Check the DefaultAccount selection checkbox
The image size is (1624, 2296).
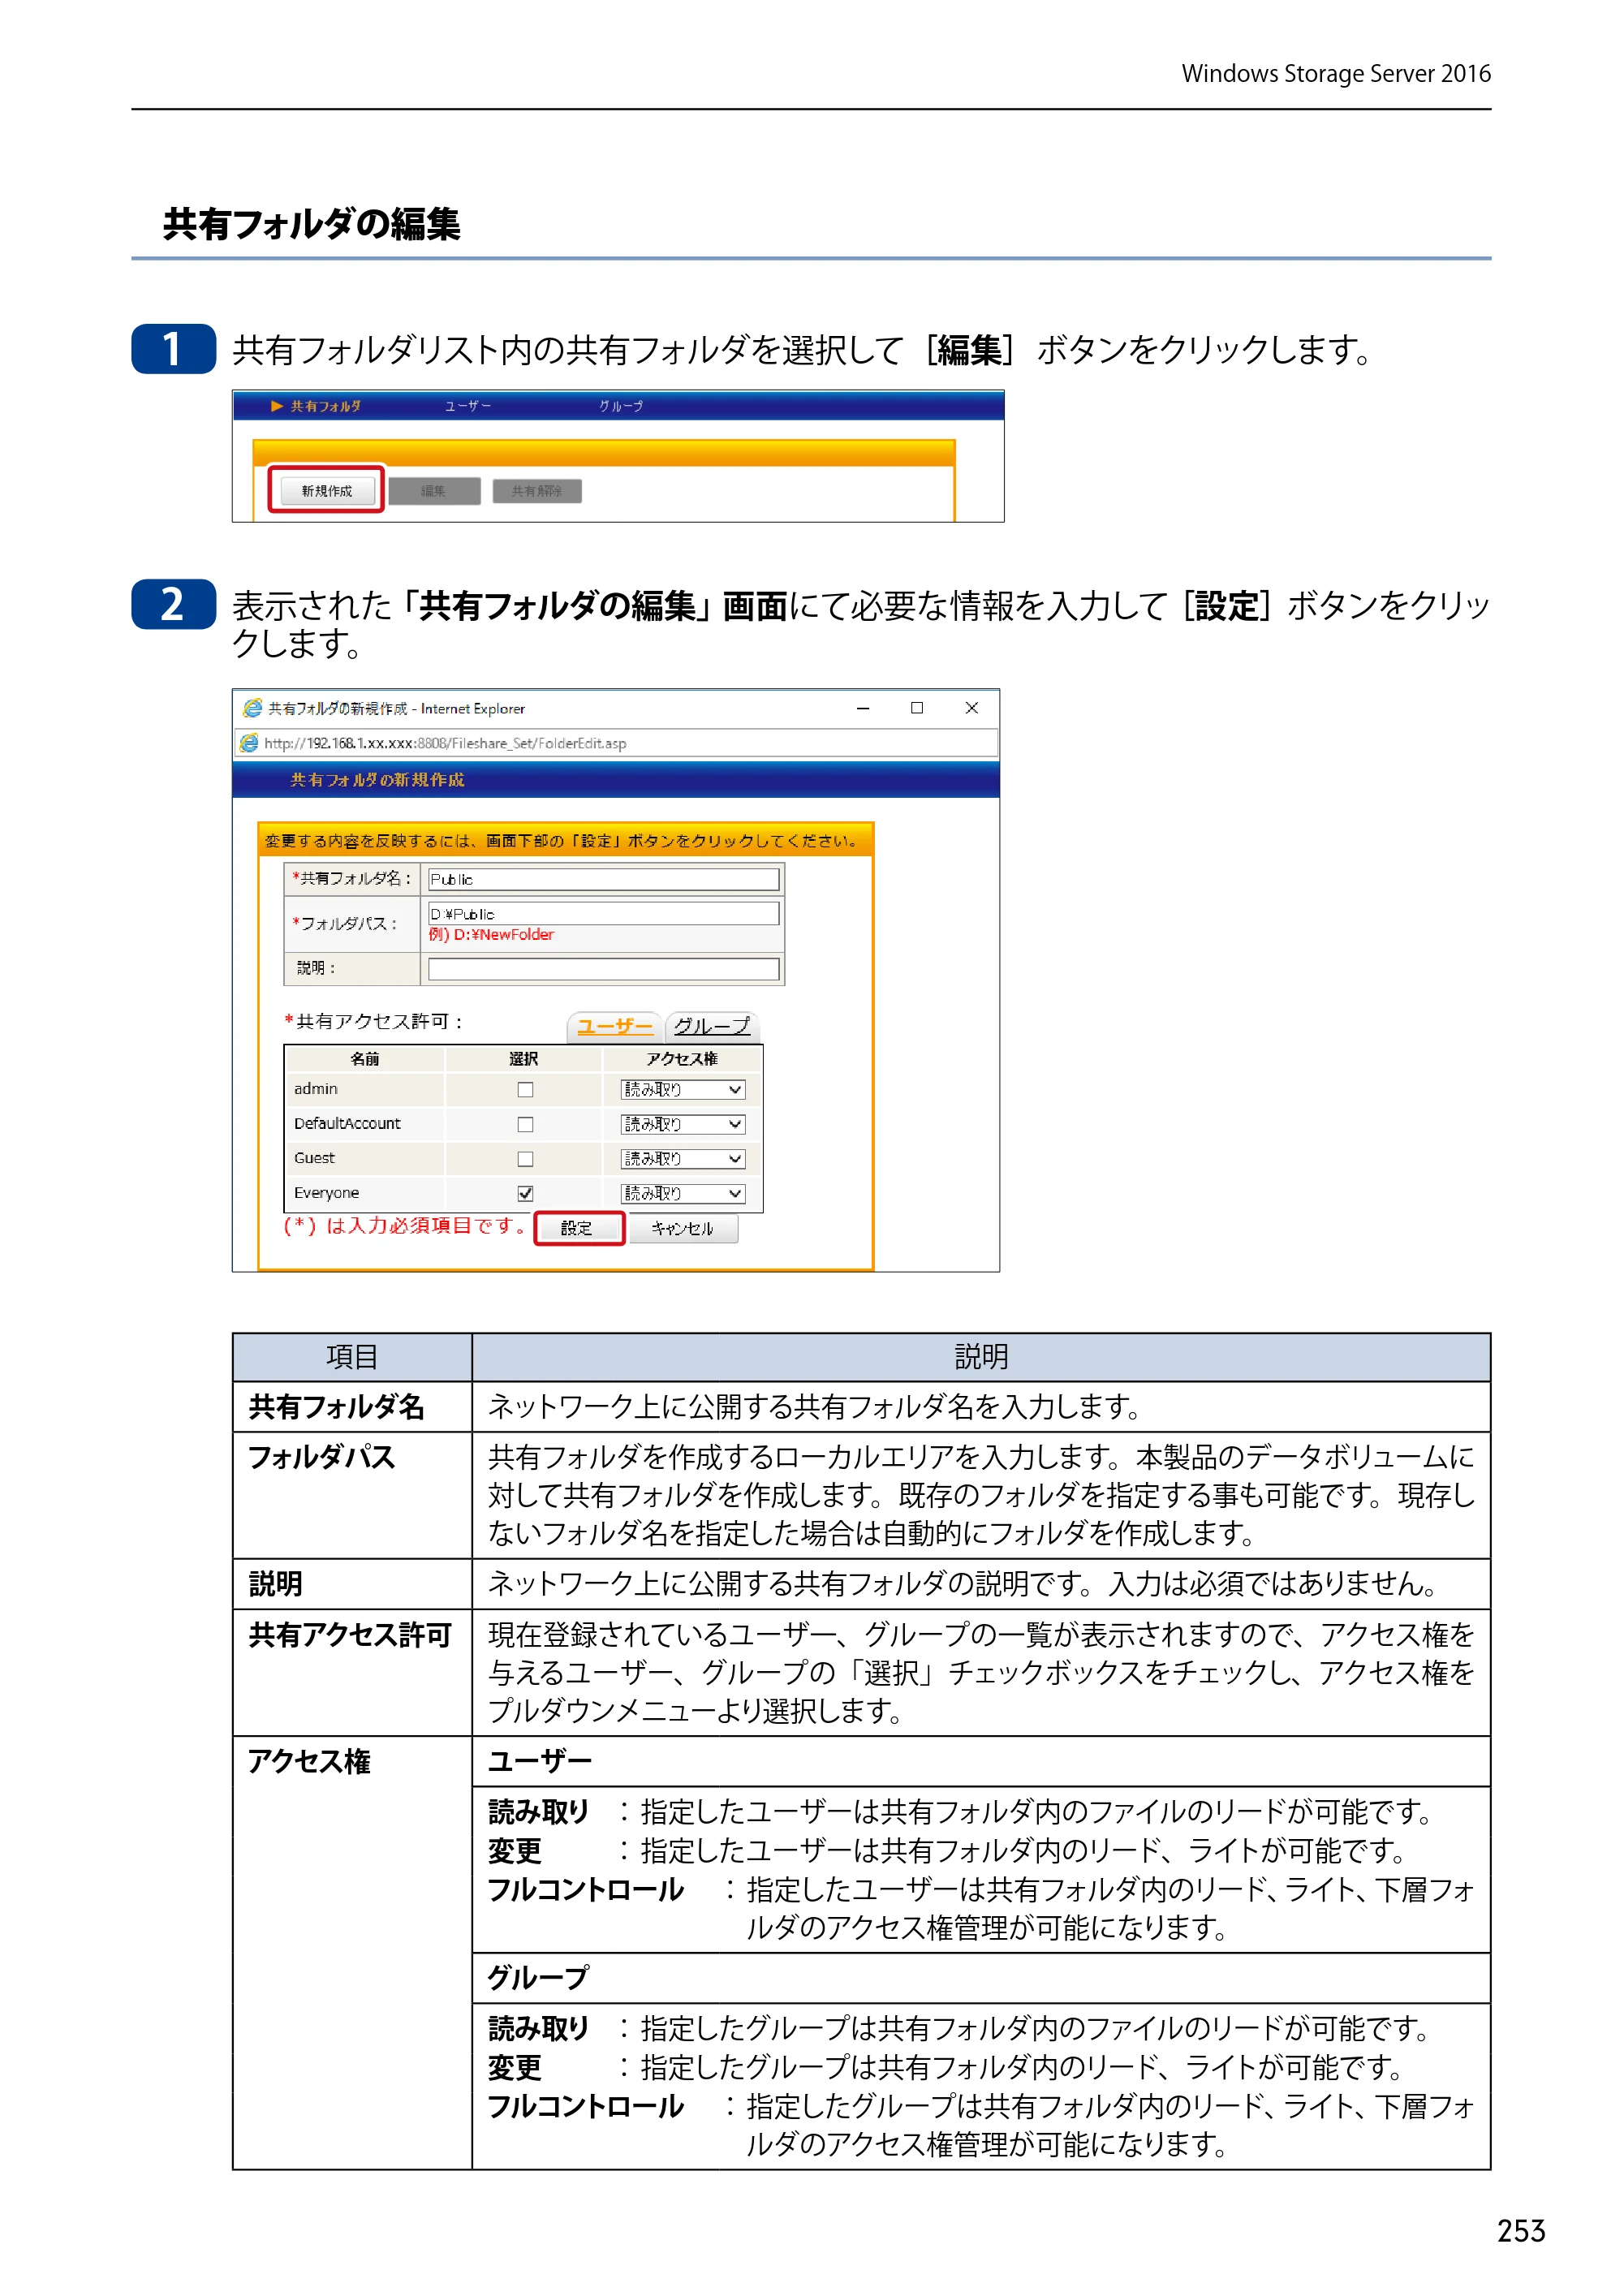point(525,1124)
